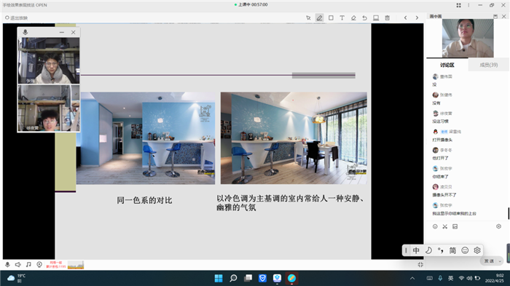Image resolution: width=510 pixels, height=286 pixels.
Task: Switch to the discussion area tab
Action: tap(447, 65)
